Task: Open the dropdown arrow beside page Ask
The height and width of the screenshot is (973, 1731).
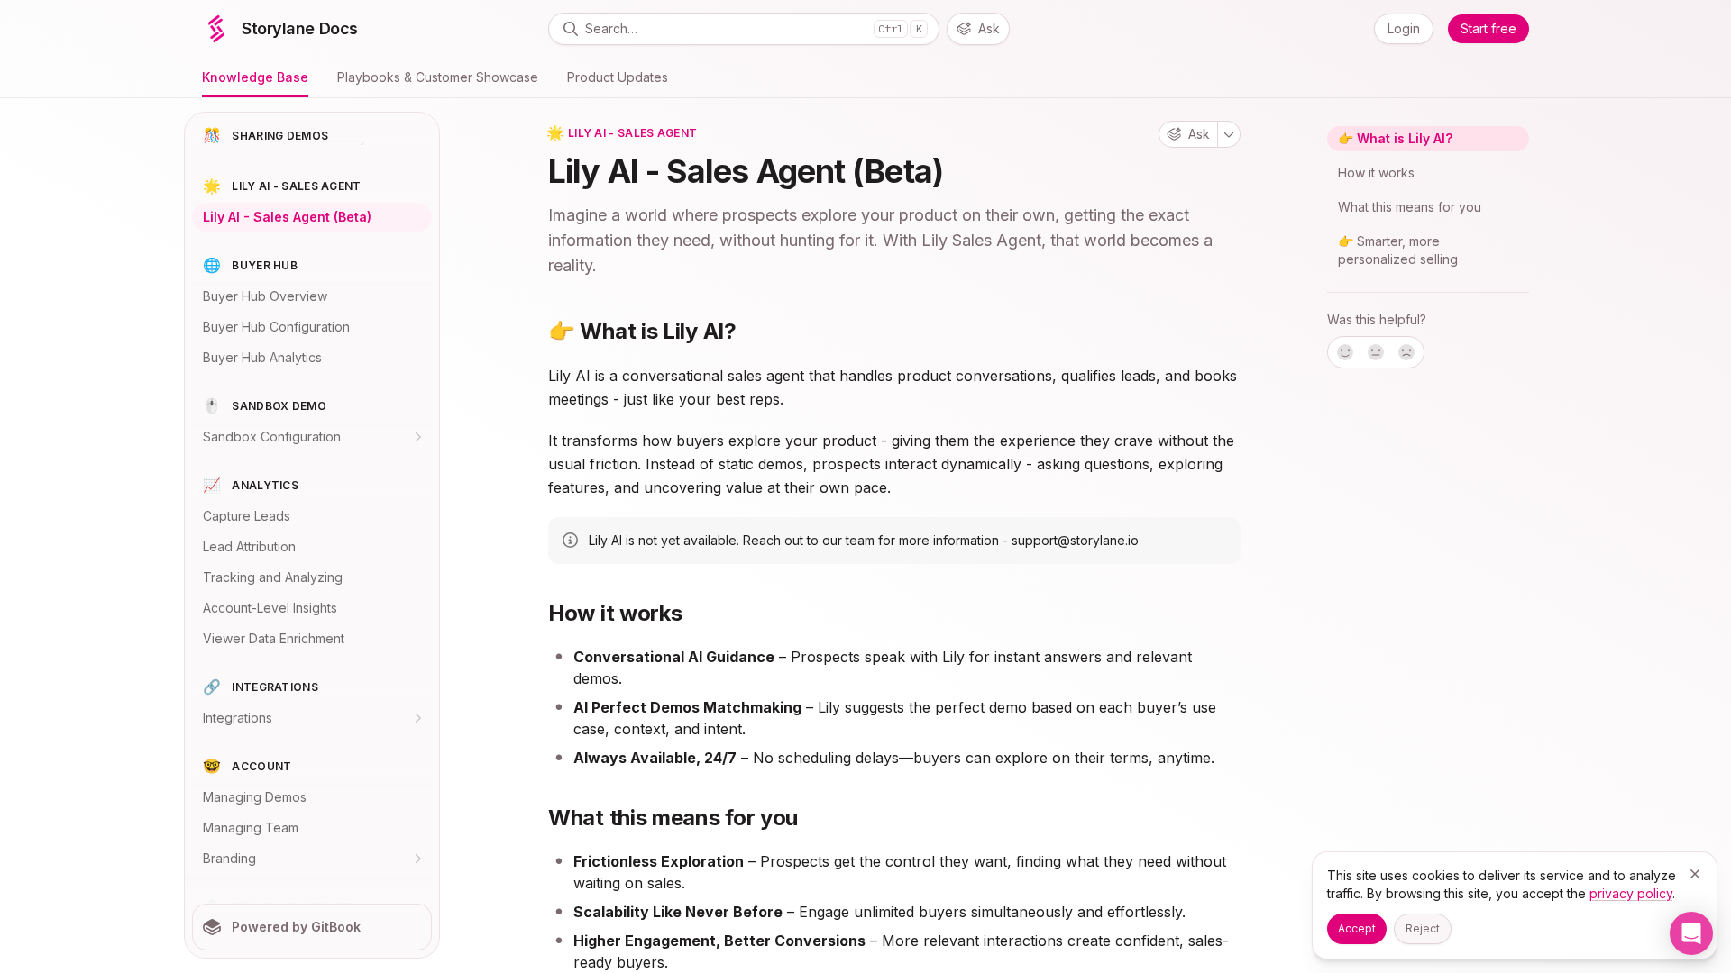Action: coord(1229,134)
